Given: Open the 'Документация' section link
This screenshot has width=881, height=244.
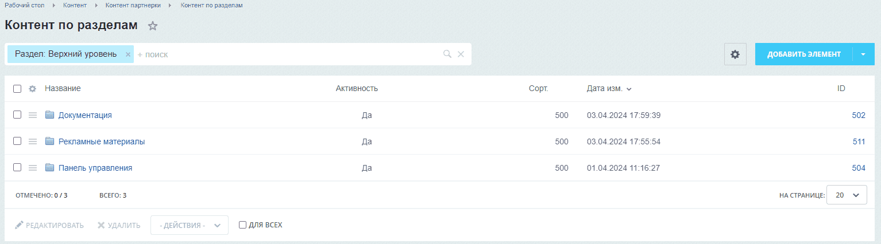Looking at the screenshot, I should tap(85, 115).
